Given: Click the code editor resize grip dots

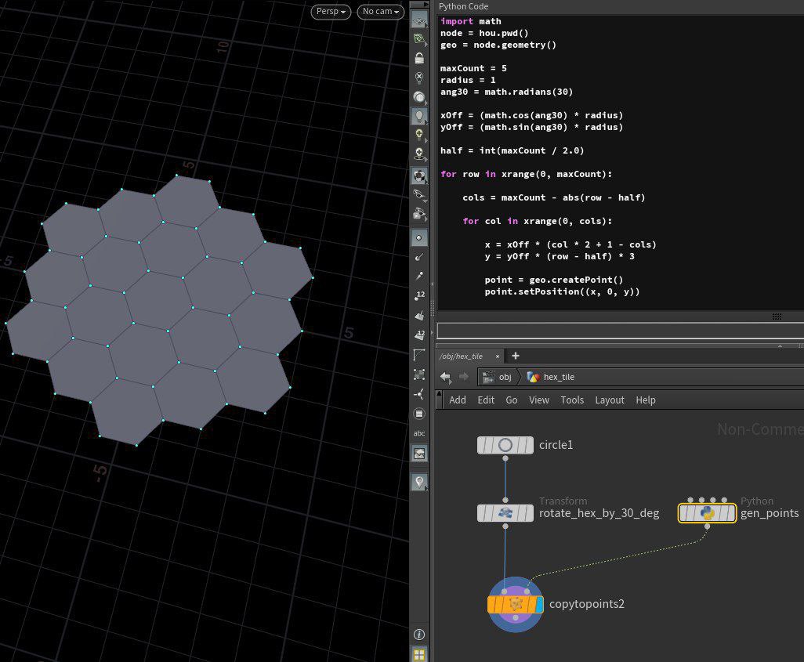Looking at the screenshot, I should click(777, 317).
